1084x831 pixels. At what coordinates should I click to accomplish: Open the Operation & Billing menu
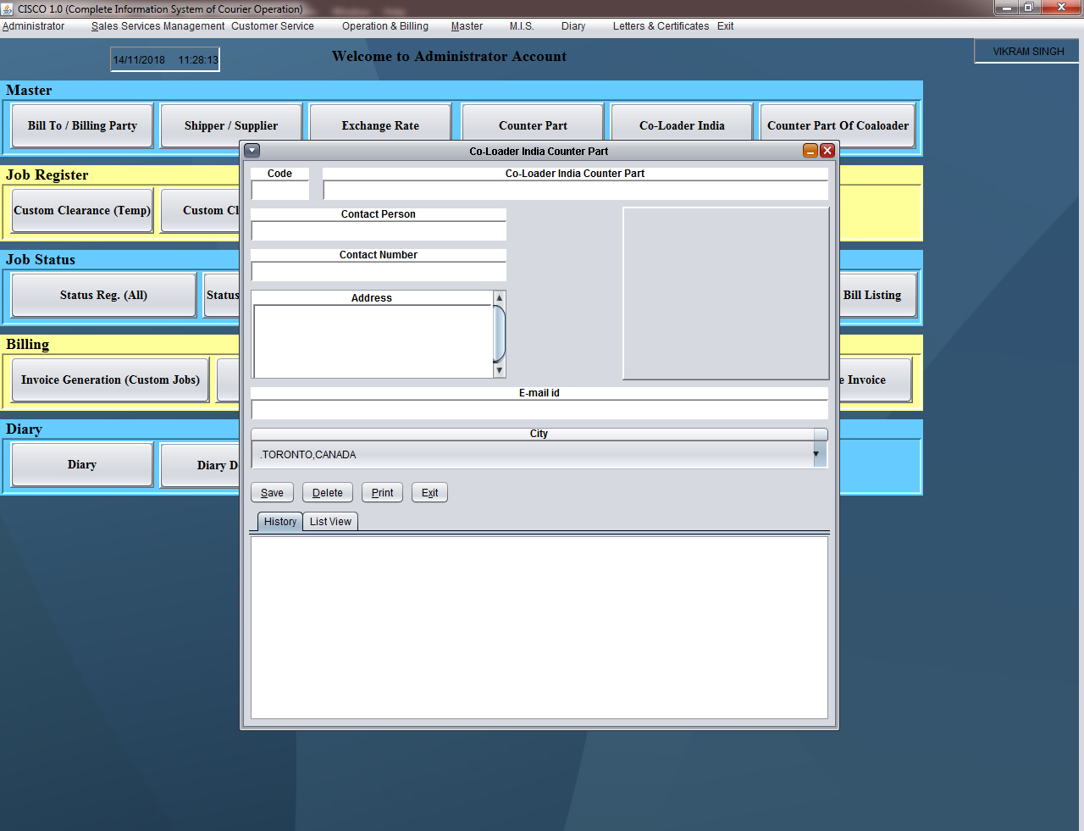385,26
